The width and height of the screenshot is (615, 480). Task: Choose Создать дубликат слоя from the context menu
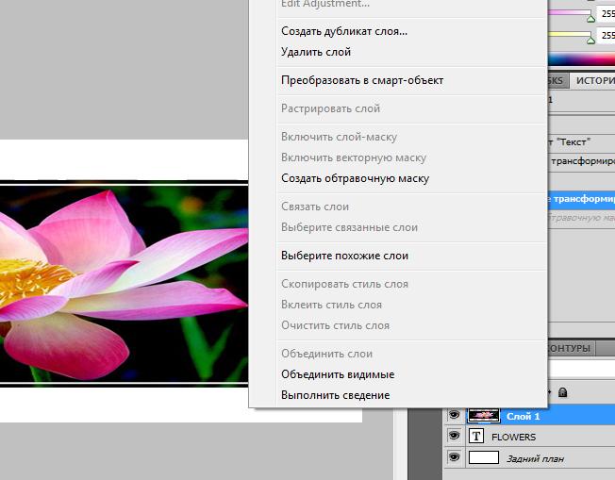344,31
